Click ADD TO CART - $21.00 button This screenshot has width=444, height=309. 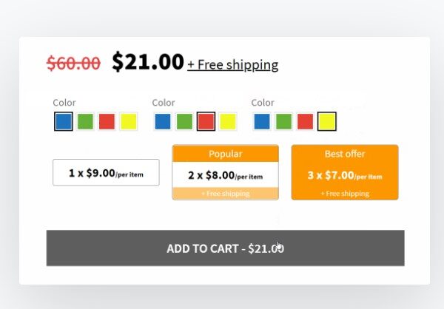pyautogui.click(x=226, y=248)
